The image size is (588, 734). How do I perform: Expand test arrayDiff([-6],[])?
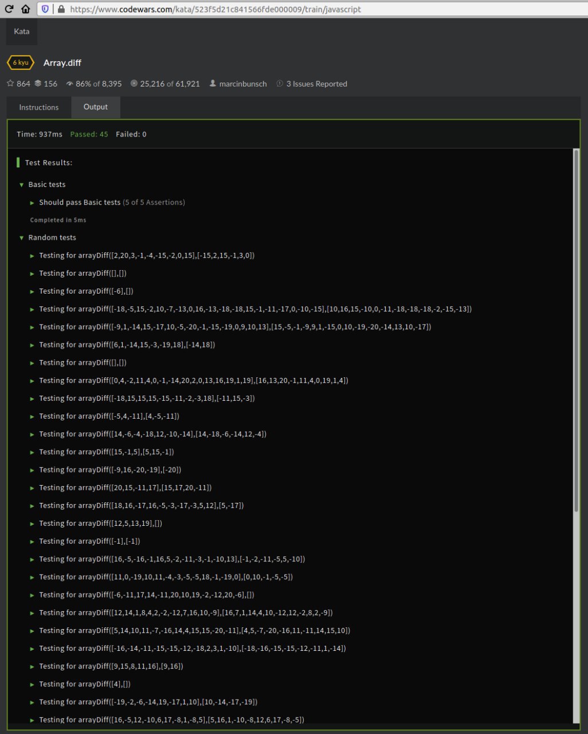(x=33, y=291)
